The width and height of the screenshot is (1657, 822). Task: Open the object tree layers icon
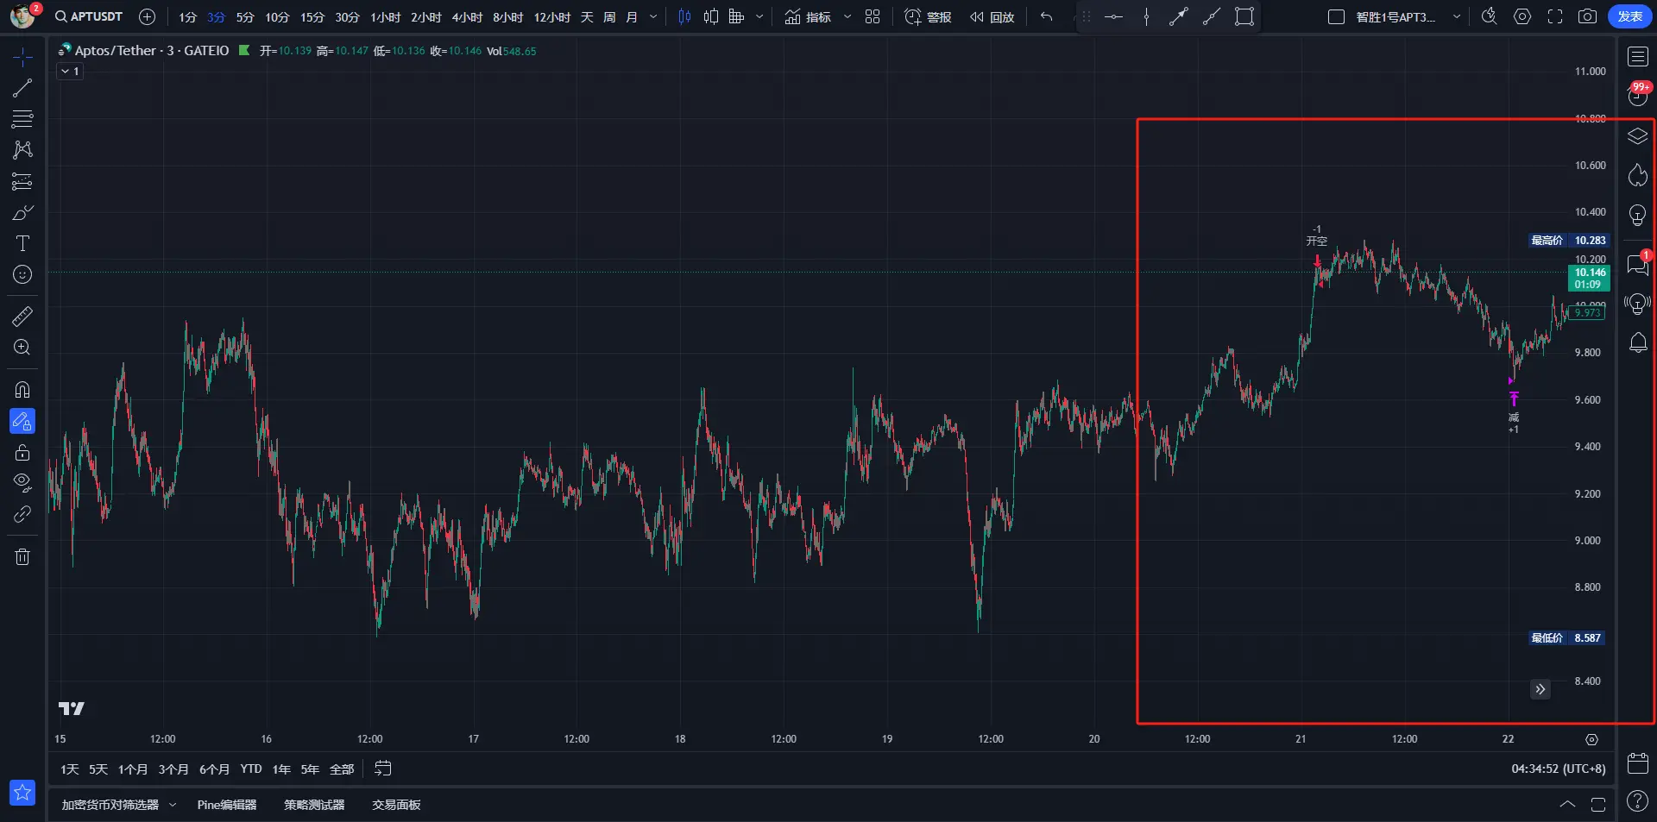1638,136
